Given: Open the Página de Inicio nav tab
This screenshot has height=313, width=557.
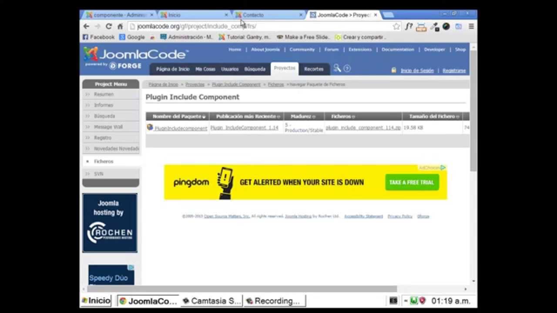Looking at the screenshot, I should pyautogui.click(x=173, y=69).
